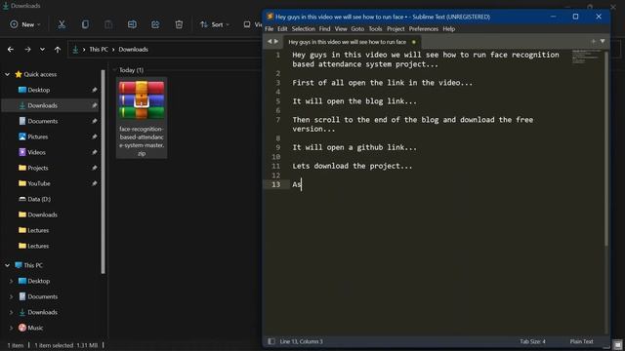The height and width of the screenshot is (351, 625).
Task: Click the Delete trash icon in File Explorer
Action: (179, 24)
